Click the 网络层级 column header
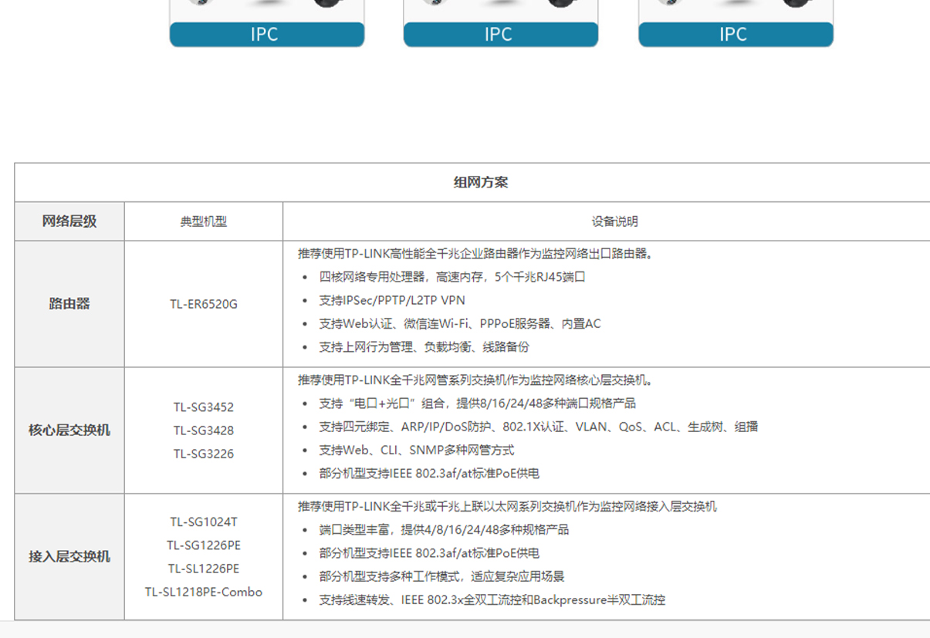Screen dimensions: 930x638 pyautogui.click(x=69, y=221)
